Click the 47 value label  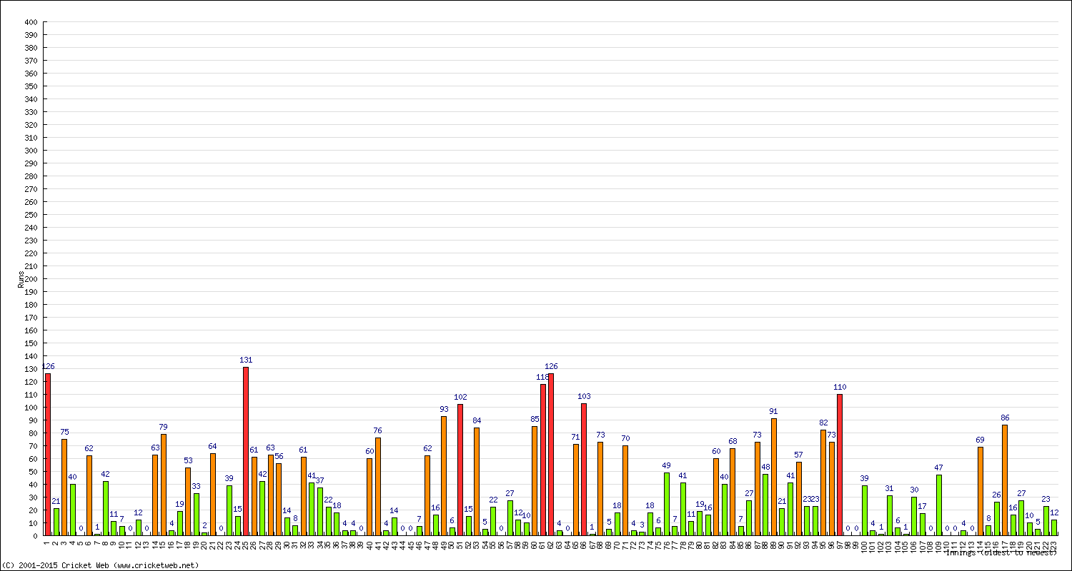coord(938,468)
